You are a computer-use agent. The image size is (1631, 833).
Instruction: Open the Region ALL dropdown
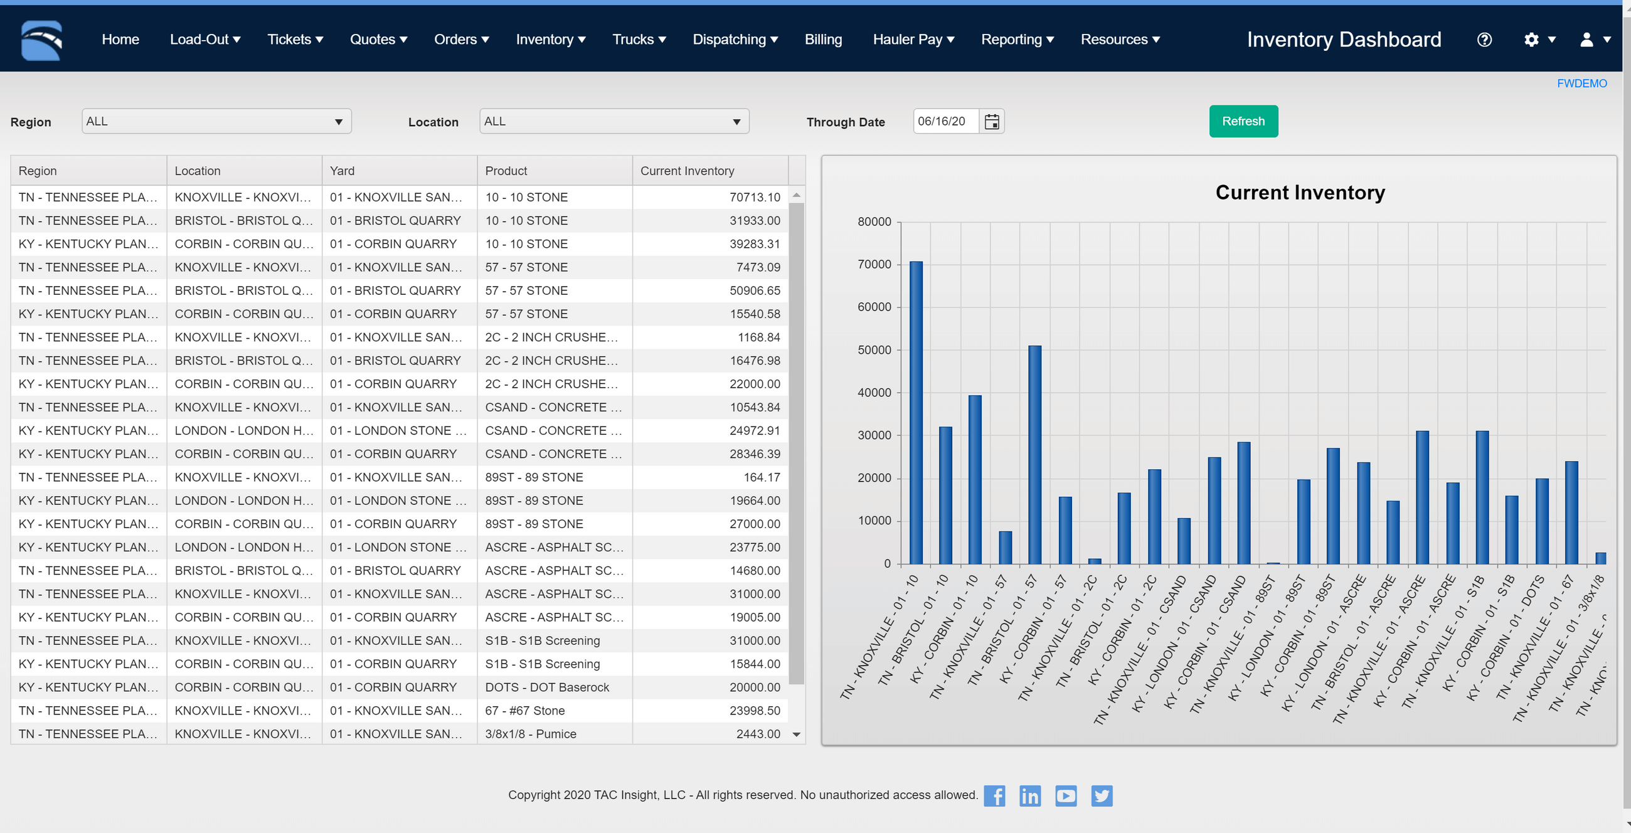pyautogui.click(x=215, y=121)
